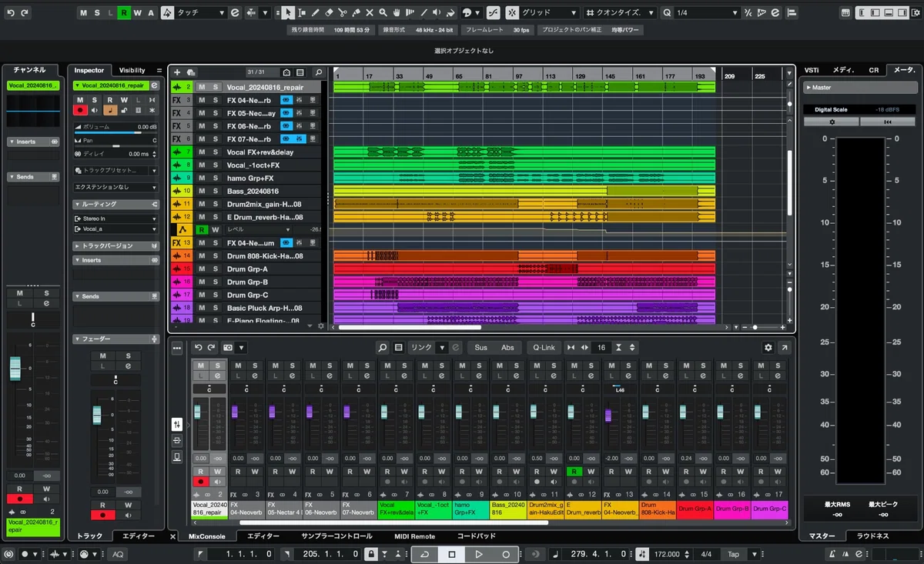Click the 4/4 time signature field
The image size is (924, 564).
(706, 554)
